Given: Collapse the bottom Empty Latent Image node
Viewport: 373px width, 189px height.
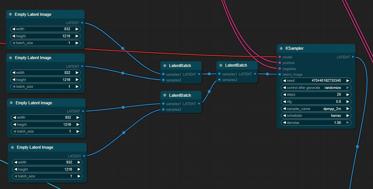Looking at the screenshot, I should pos(12,147).
